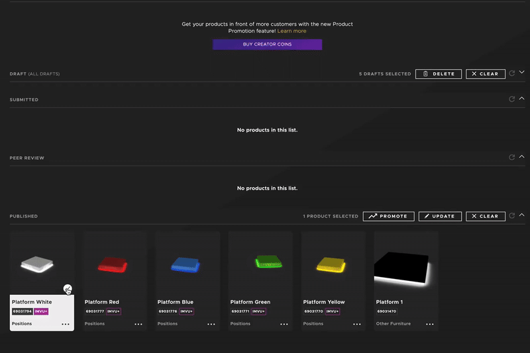This screenshot has height=353, width=530.
Task: Refresh the Submitted section list
Action: (511, 99)
